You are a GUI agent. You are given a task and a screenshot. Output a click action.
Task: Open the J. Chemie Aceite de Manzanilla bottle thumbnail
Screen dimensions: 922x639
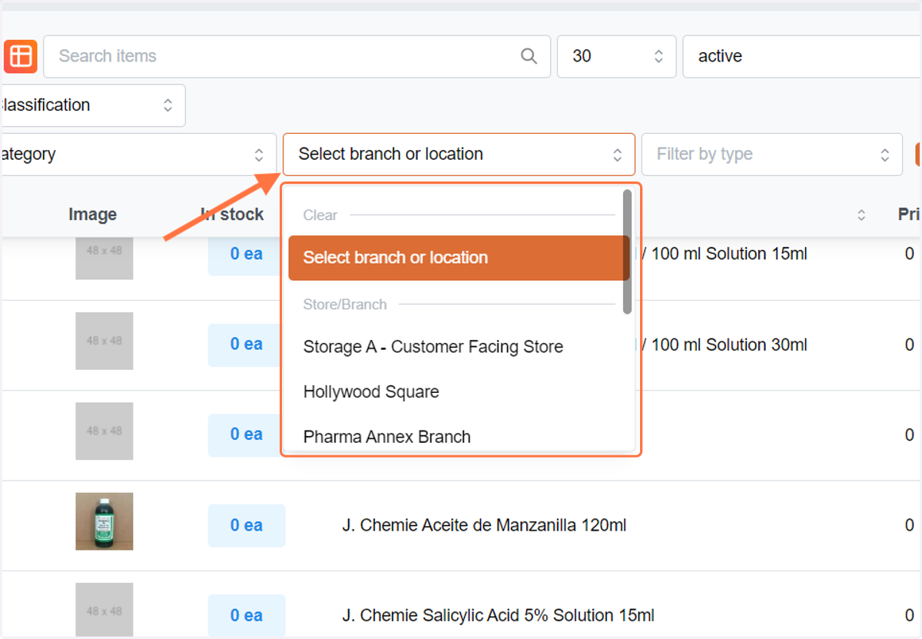pos(104,521)
